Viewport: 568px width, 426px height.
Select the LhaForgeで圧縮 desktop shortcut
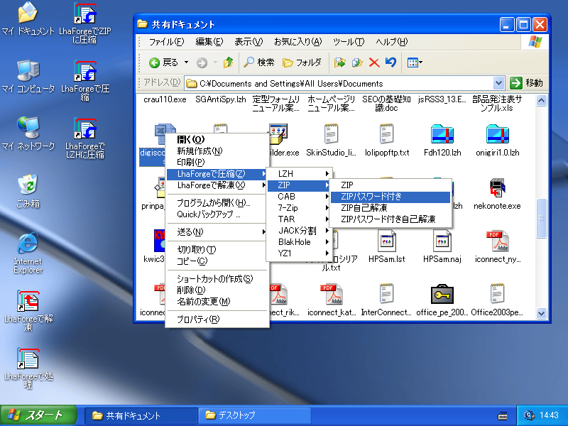85,80
